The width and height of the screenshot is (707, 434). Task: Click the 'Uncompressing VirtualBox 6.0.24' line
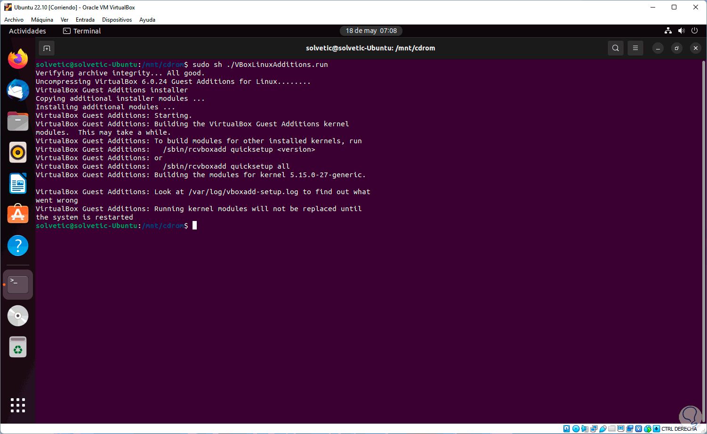tap(173, 82)
